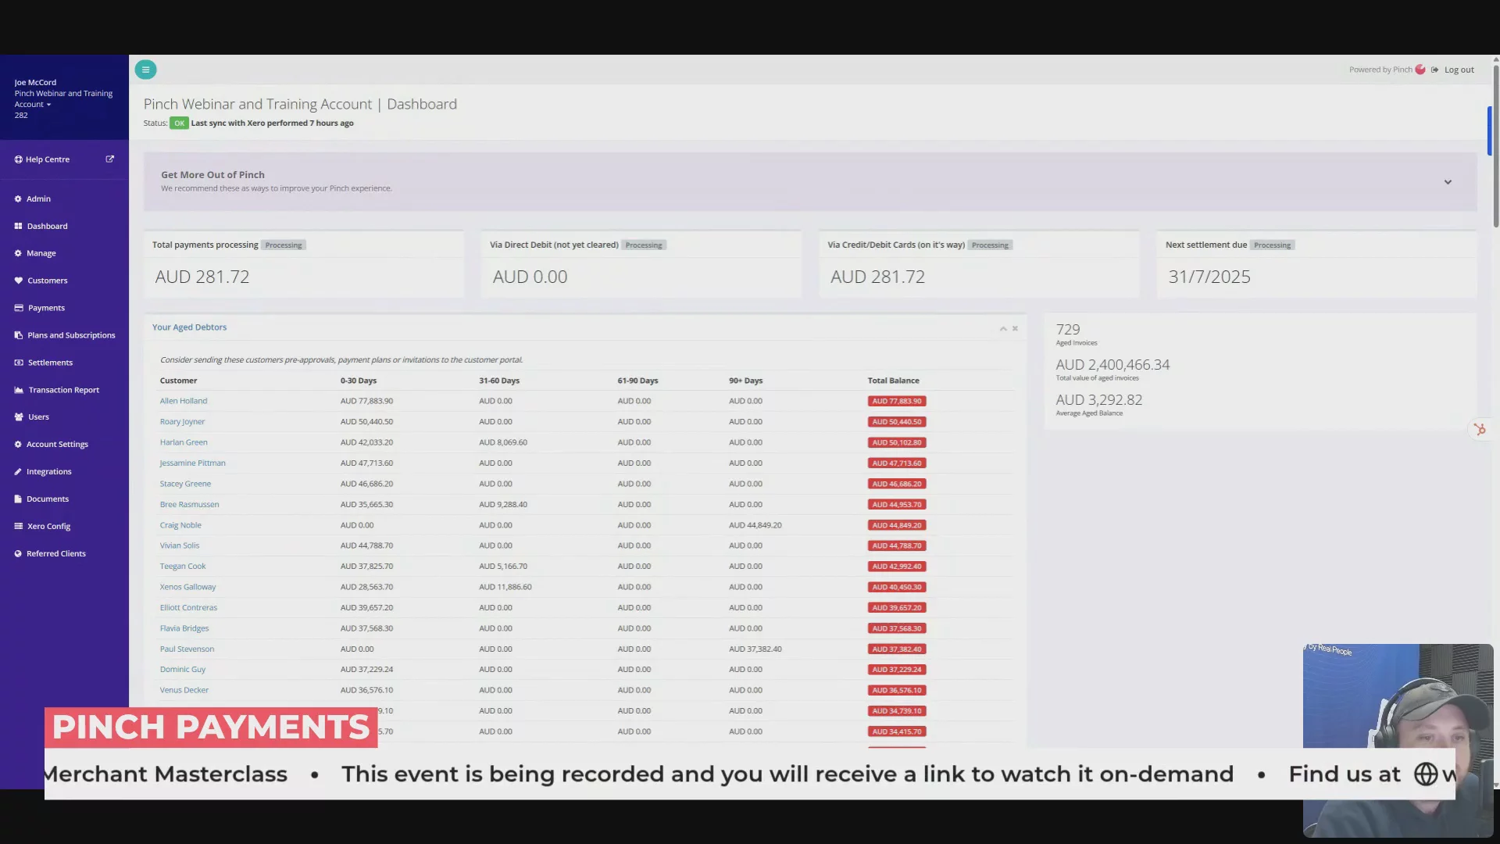The image size is (1500, 844).
Task: Open the Pinch Webinar and Training Account dropdown
Action: point(63,98)
